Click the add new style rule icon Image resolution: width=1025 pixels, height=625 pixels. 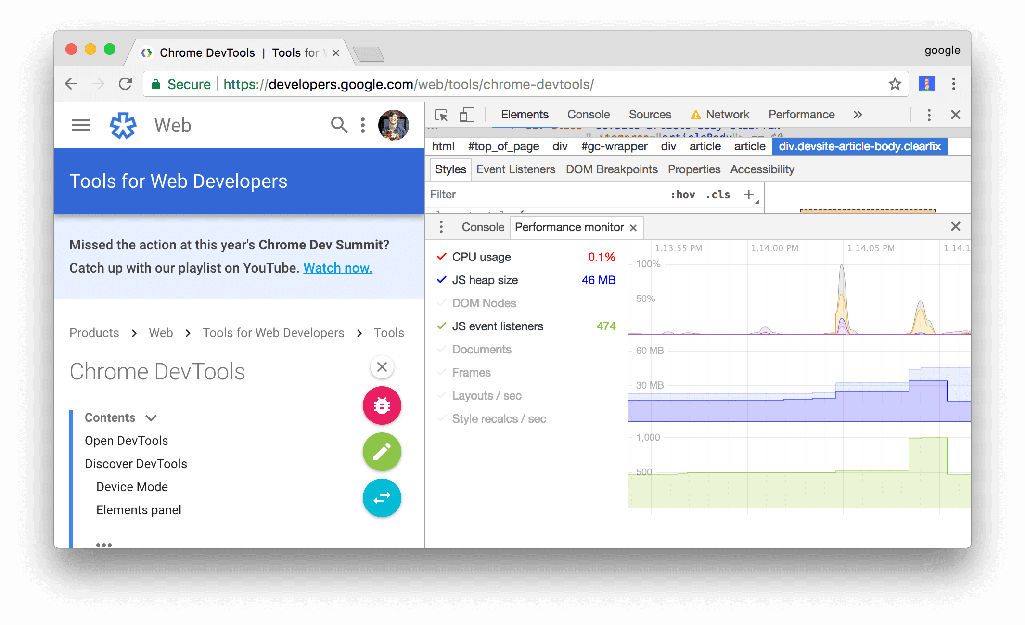tap(748, 195)
